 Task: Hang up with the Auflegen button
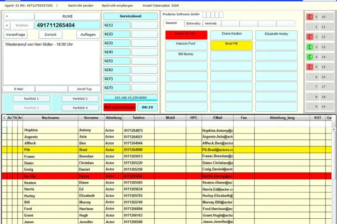tap(88, 34)
